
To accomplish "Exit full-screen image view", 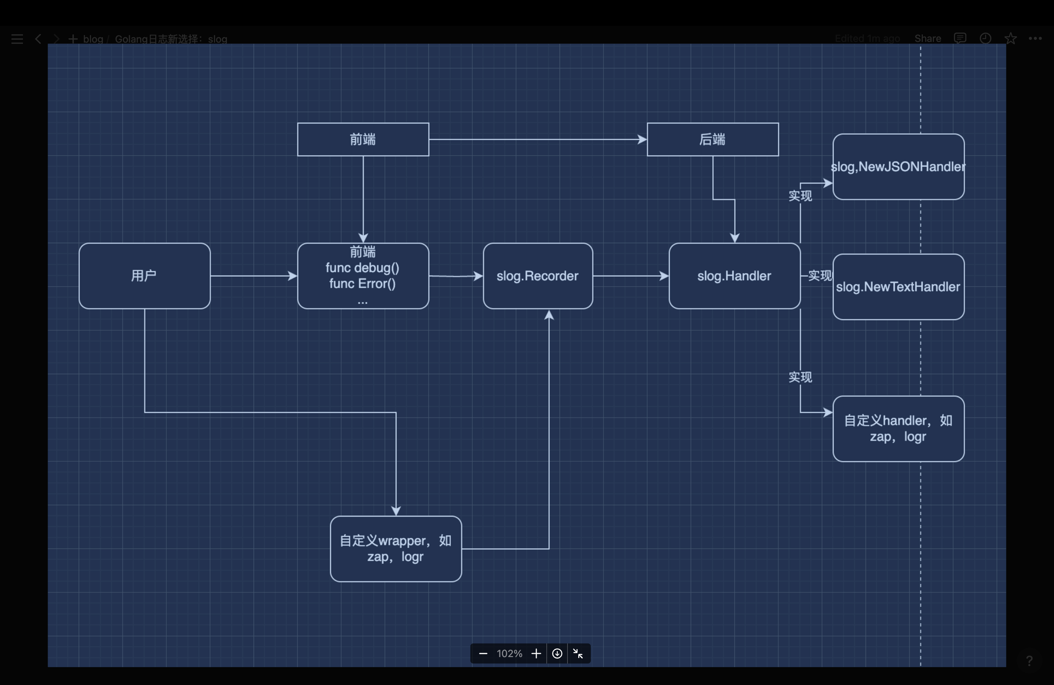I will coord(578,653).
